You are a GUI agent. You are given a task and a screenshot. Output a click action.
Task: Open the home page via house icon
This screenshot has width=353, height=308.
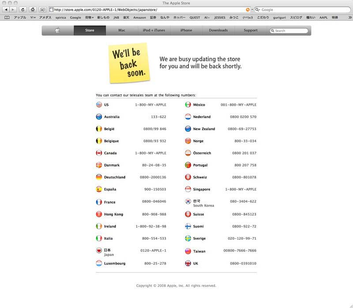[33, 10]
